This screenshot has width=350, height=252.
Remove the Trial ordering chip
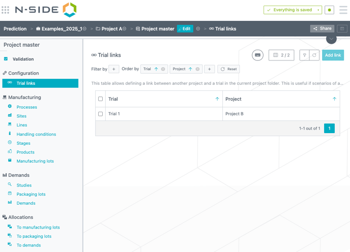point(163,69)
